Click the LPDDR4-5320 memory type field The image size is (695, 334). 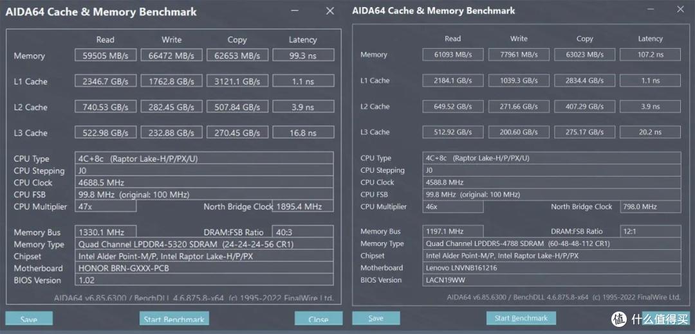[x=204, y=243]
